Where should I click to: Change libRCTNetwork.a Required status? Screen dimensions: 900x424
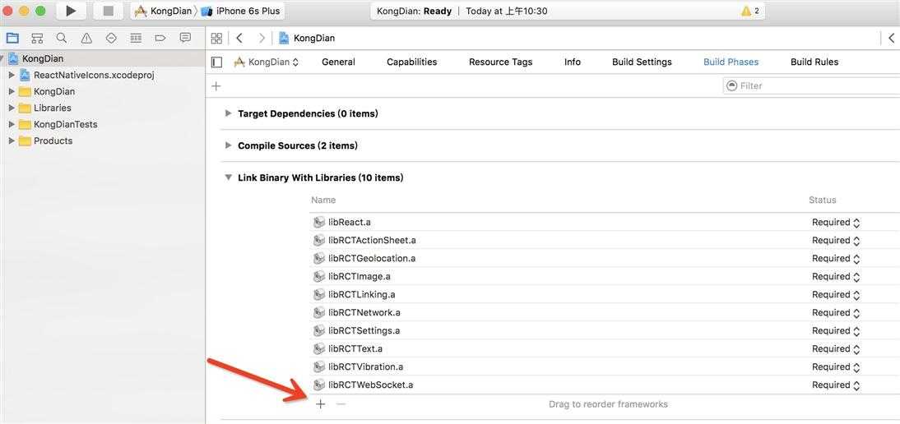coord(836,312)
